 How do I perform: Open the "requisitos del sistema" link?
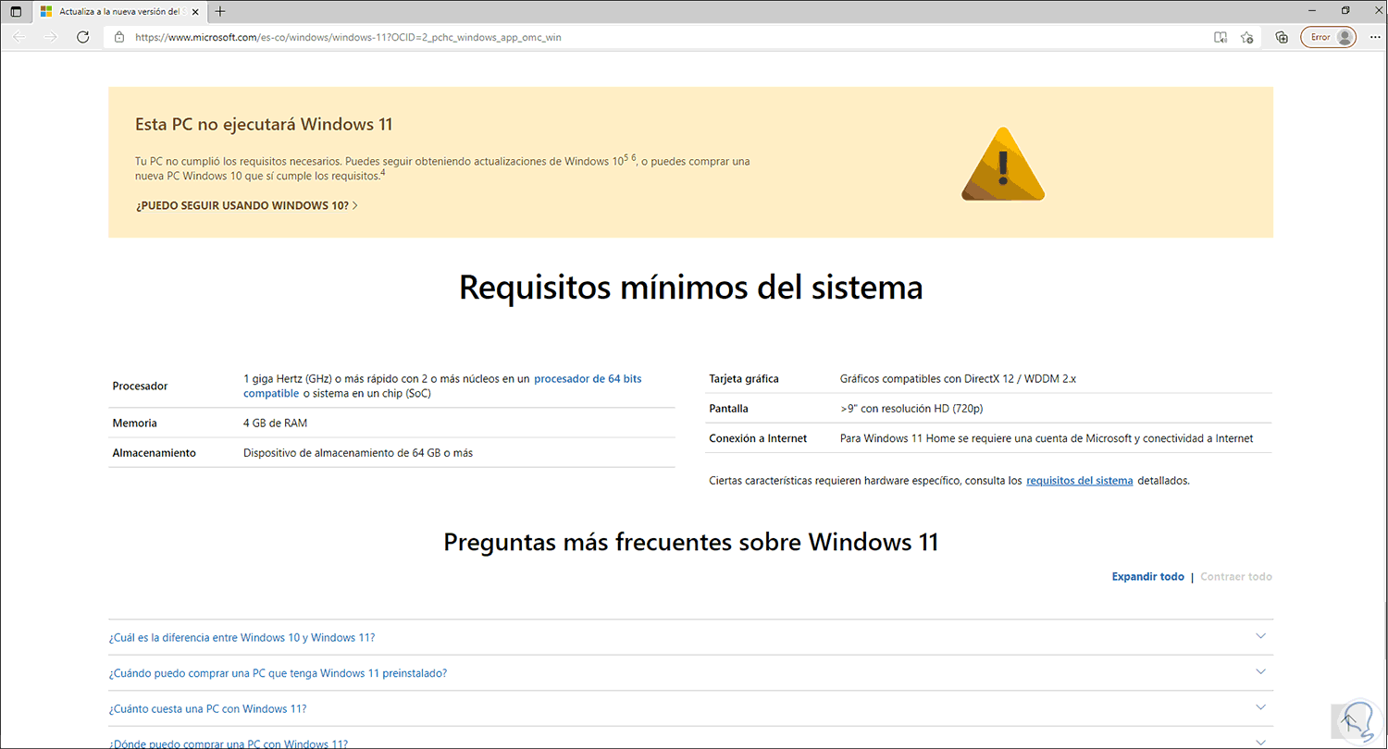pyautogui.click(x=1080, y=481)
